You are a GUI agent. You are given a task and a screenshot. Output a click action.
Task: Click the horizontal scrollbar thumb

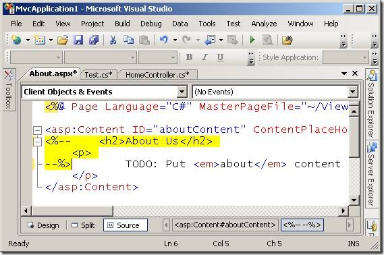(72, 210)
